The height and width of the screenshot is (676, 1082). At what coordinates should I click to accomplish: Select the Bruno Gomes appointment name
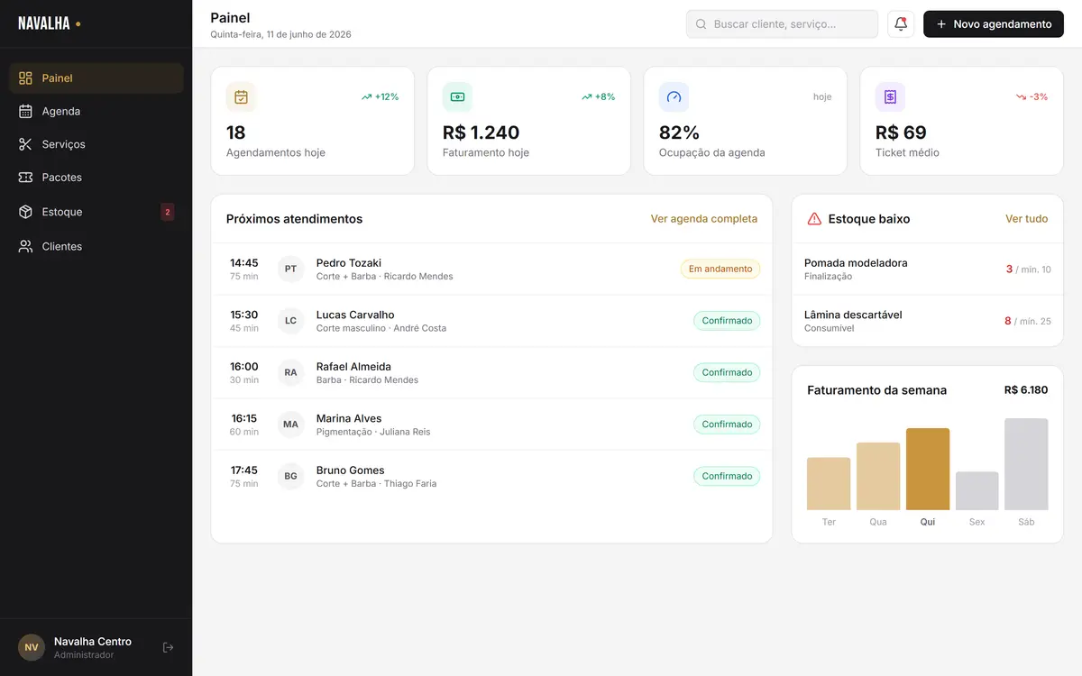tap(350, 470)
